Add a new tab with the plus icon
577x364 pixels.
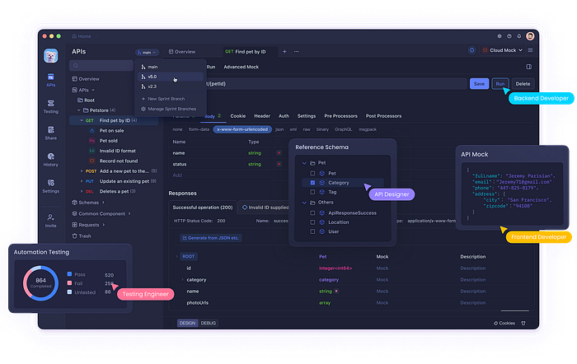tap(284, 52)
